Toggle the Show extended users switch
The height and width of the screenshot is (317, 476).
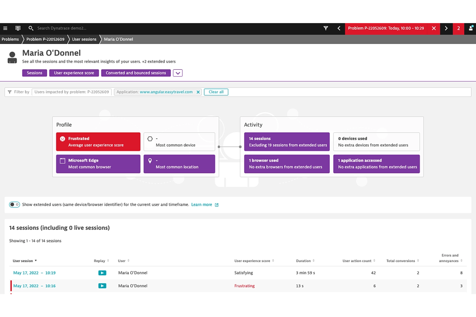(x=14, y=204)
